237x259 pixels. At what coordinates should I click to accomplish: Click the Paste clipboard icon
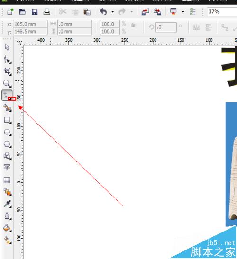(87, 12)
